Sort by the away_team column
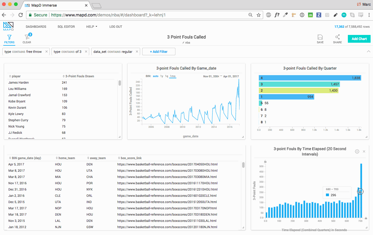Image resolution: width=373 pixels, height=235 pixels. click(96, 158)
